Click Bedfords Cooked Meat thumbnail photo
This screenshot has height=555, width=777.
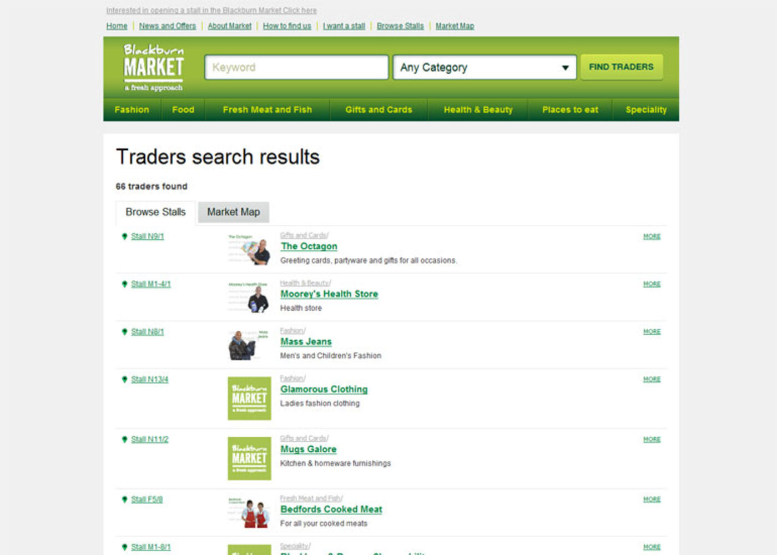tap(249, 513)
